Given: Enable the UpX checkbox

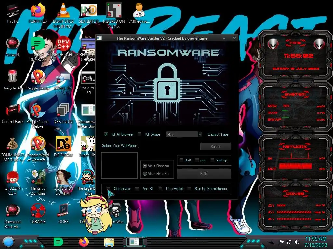Looking at the screenshot, I should (x=181, y=160).
